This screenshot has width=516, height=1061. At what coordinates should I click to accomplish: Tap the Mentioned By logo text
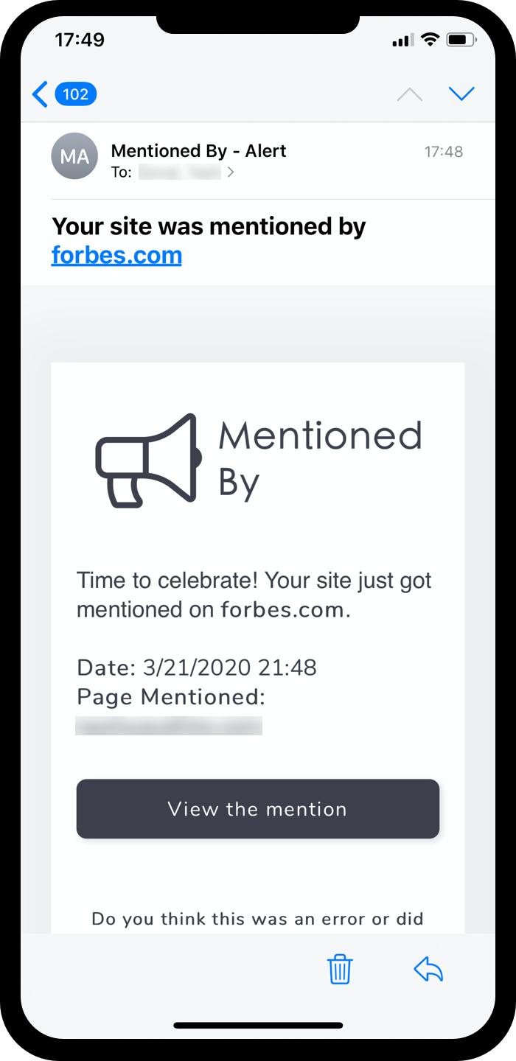[x=320, y=458]
